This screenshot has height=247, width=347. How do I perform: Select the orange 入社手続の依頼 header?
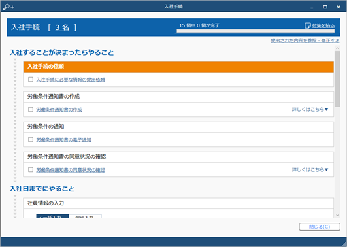[x=178, y=67]
